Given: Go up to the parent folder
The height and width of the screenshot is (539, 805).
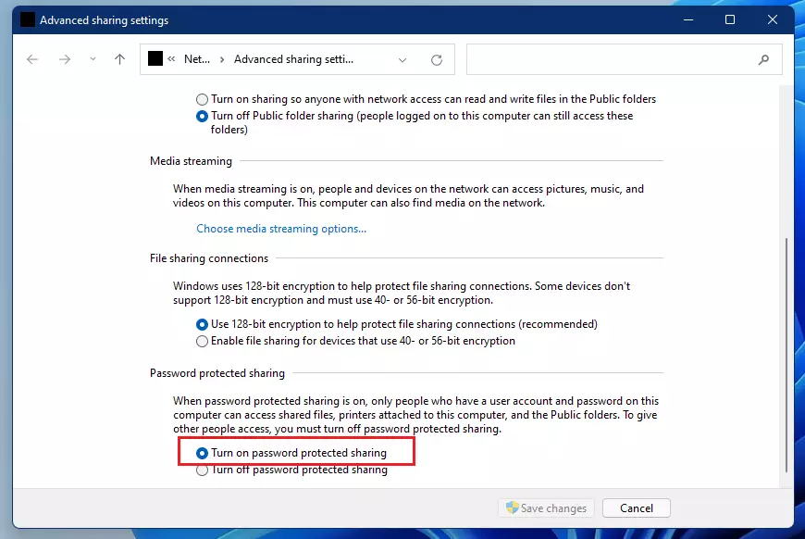Looking at the screenshot, I should (x=119, y=58).
